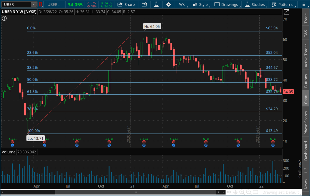
Task: Click the blue lightbulb icon below $-0.64
Action: pyautogui.click(x=12, y=145)
